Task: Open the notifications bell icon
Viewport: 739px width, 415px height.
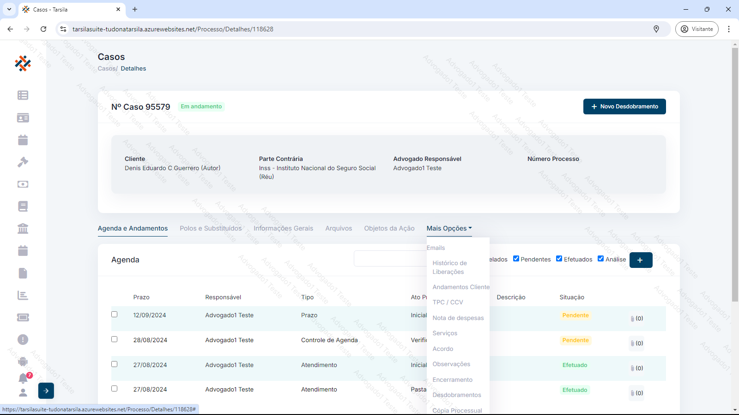Action: coord(23,379)
